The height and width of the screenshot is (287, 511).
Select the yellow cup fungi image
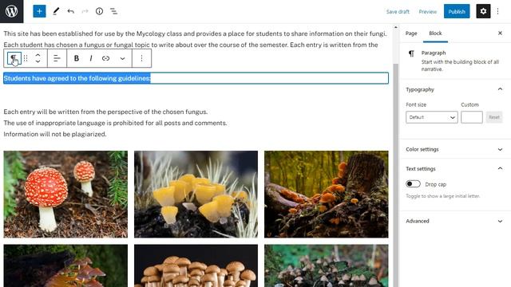[x=196, y=195]
